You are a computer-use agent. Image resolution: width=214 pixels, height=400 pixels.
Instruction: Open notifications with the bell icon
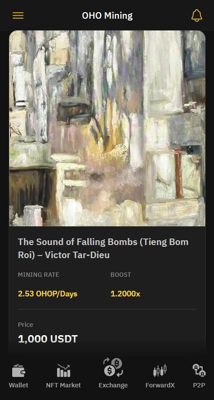click(x=197, y=16)
